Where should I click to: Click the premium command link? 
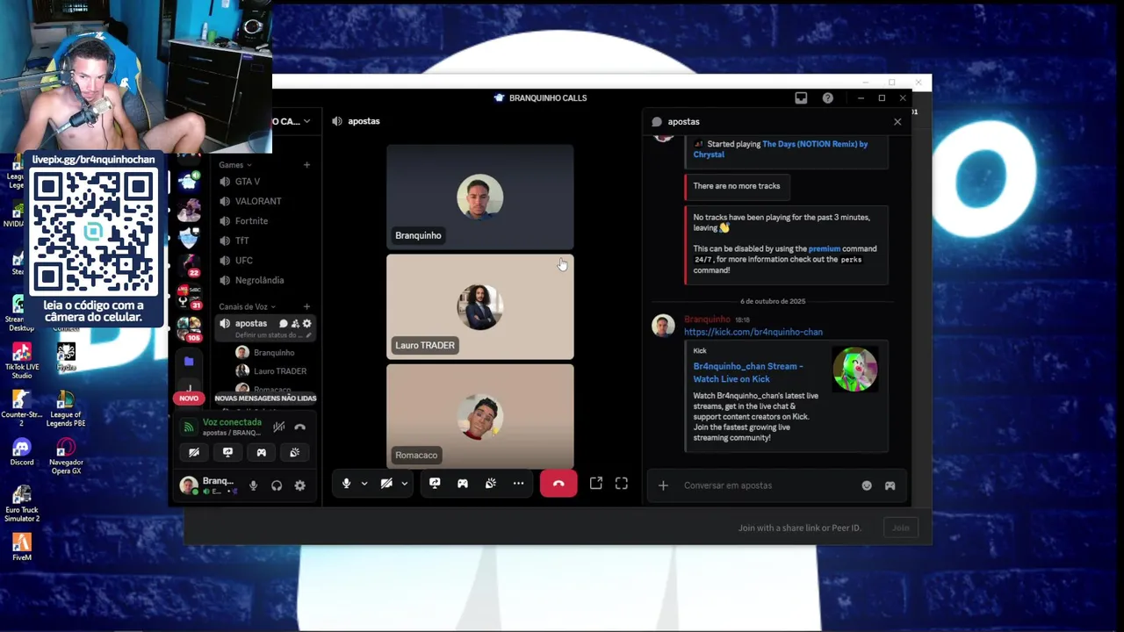pyautogui.click(x=824, y=249)
